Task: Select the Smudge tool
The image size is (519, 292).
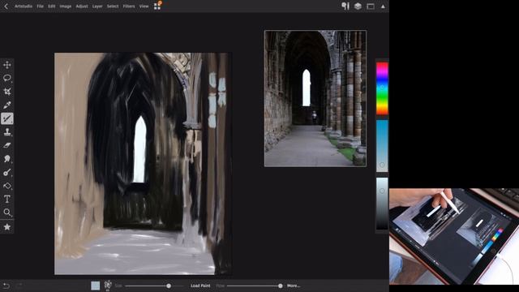Action: [7, 159]
